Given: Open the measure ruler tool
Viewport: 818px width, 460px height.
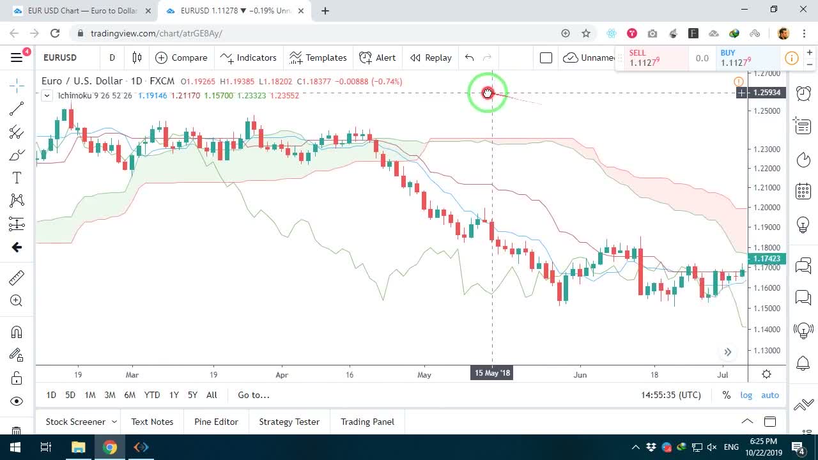Looking at the screenshot, I should [x=17, y=277].
